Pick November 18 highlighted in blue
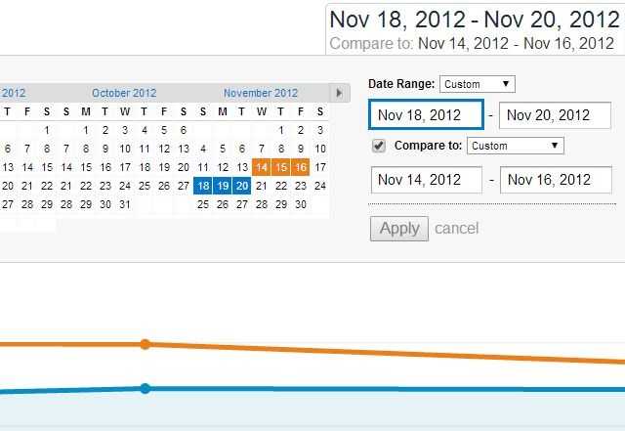 [x=203, y=186]
